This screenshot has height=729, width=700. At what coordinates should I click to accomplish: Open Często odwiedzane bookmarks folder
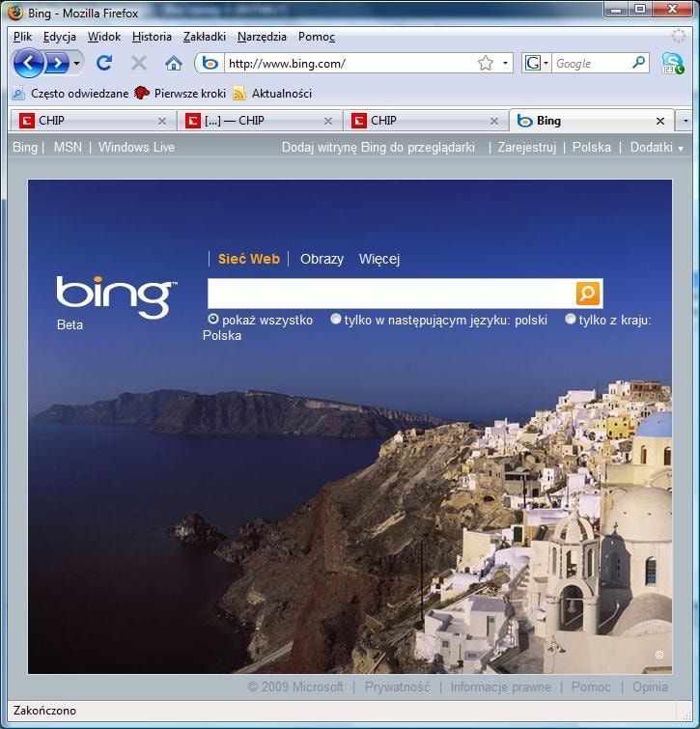pos(70,94)
